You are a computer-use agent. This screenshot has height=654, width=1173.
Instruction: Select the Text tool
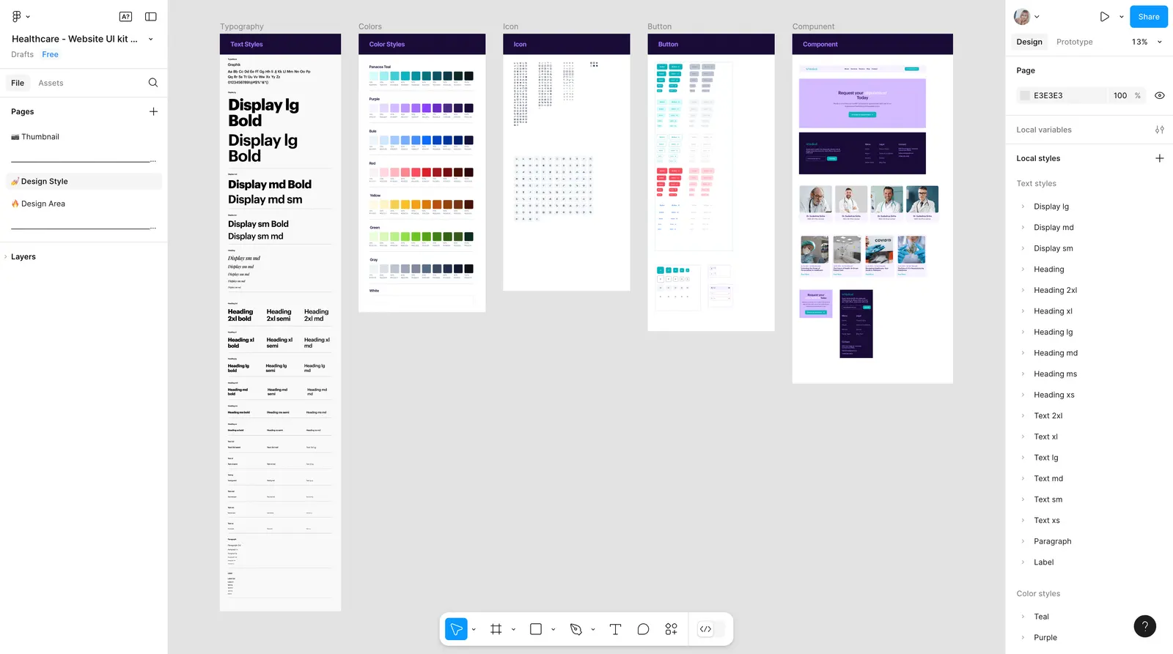(x=615, y=629)
